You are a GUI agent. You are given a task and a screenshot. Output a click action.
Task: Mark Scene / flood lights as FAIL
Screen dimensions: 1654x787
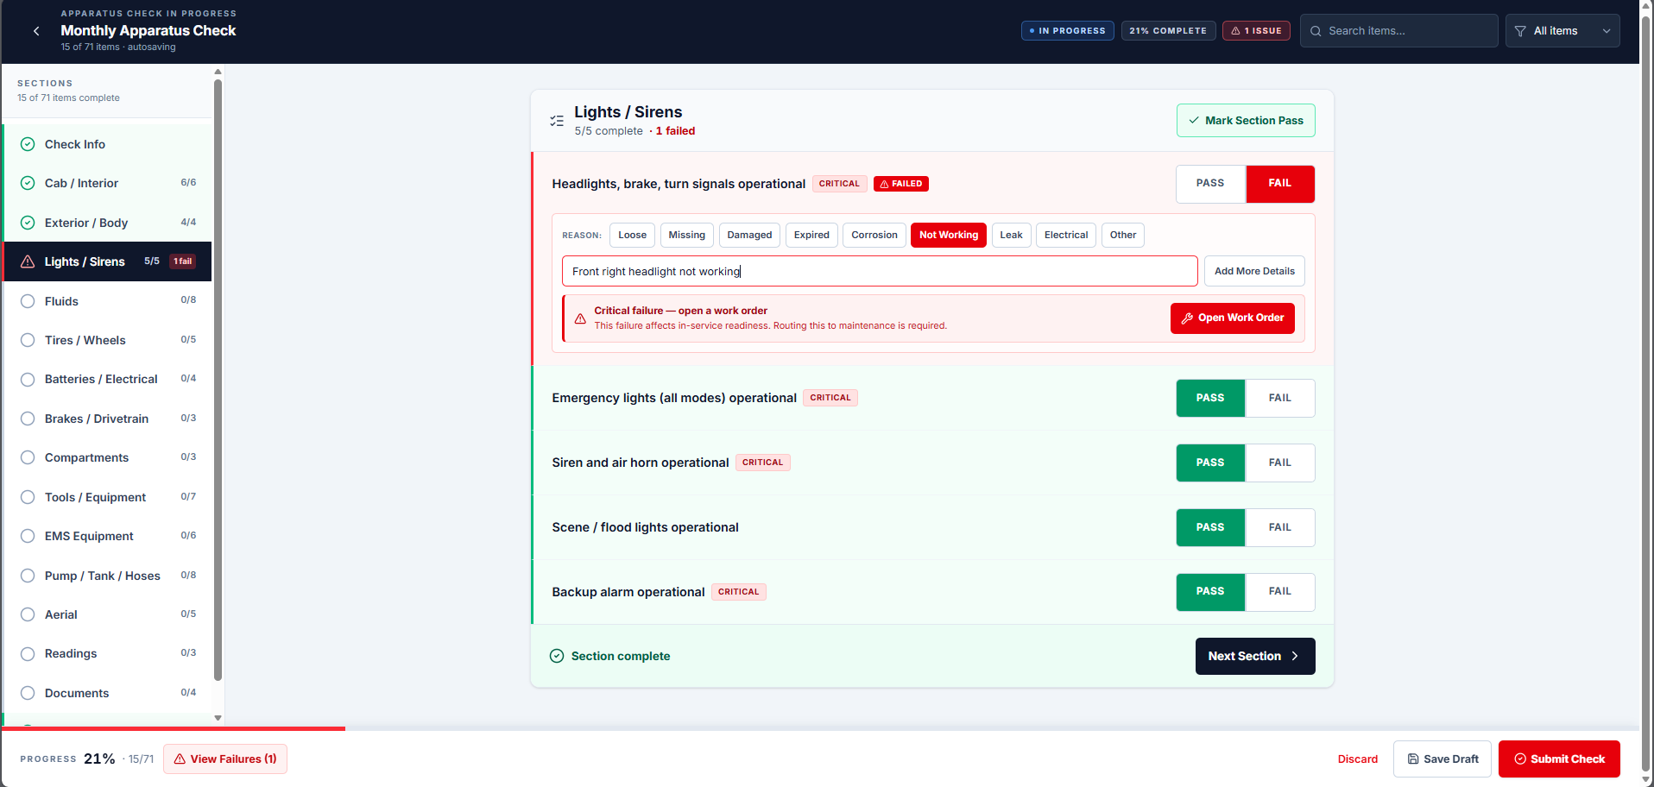pos(1280,527)
